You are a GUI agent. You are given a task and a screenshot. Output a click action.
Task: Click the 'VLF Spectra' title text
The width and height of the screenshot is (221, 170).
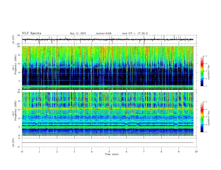pos(32,33)
